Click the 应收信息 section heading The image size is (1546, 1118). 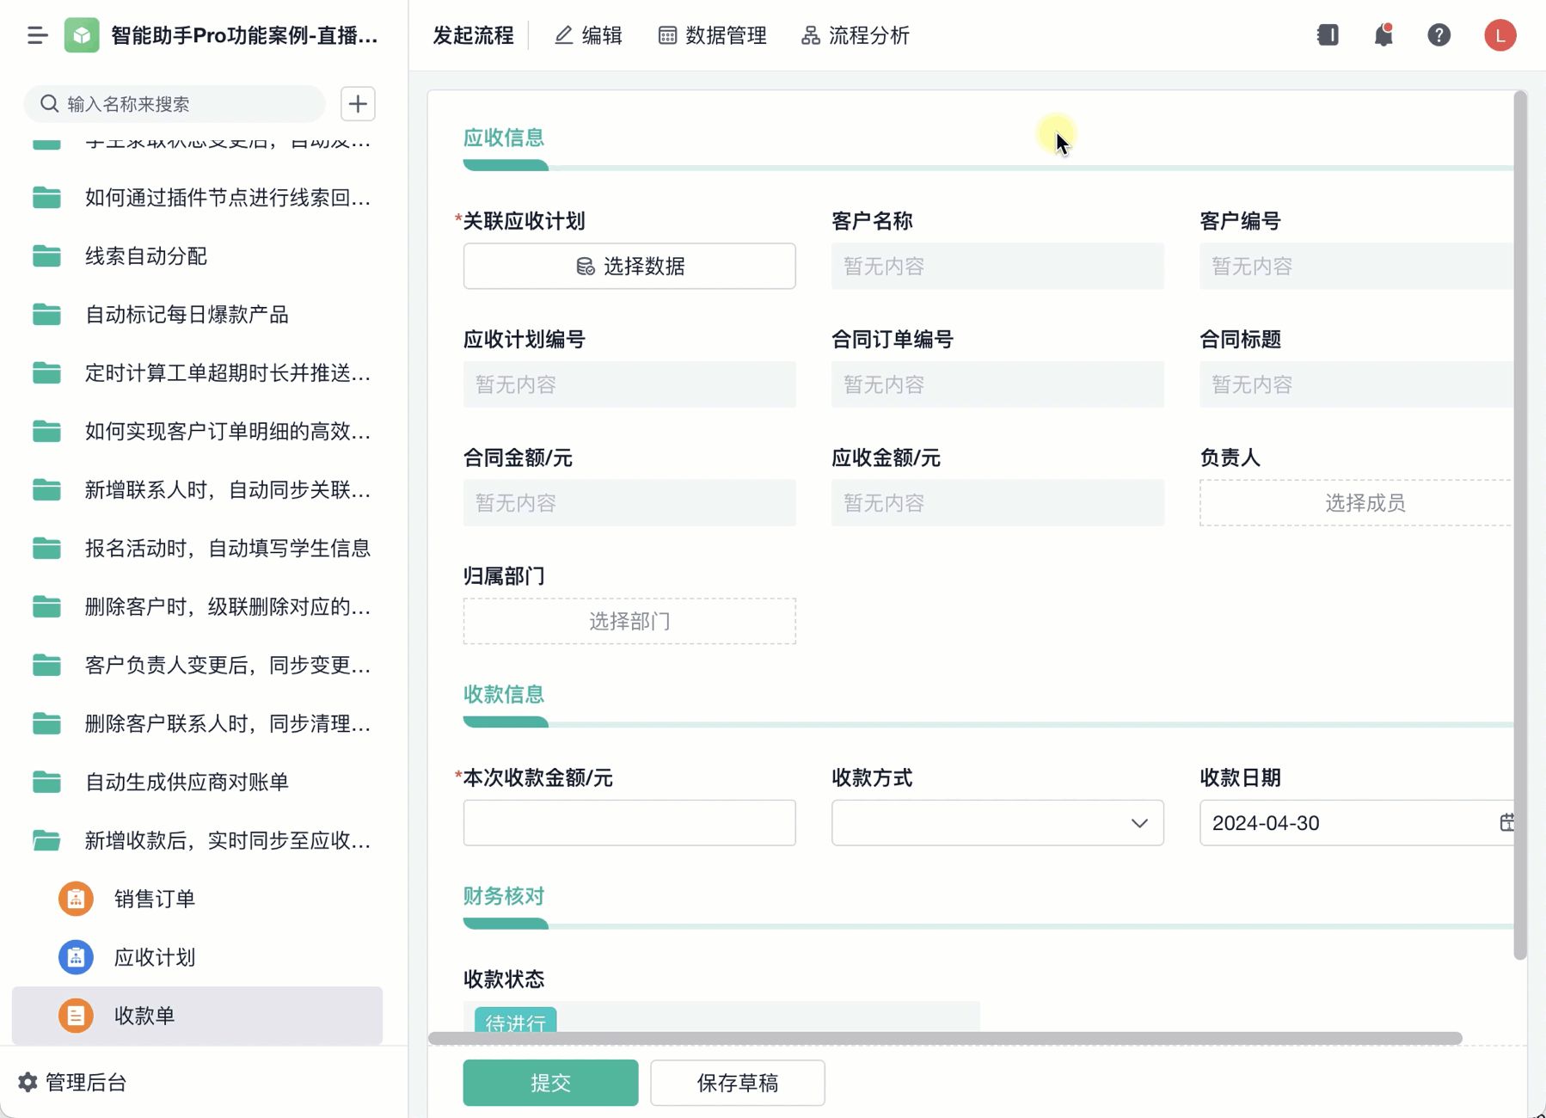pyautogui.click(x=504, y=138)
